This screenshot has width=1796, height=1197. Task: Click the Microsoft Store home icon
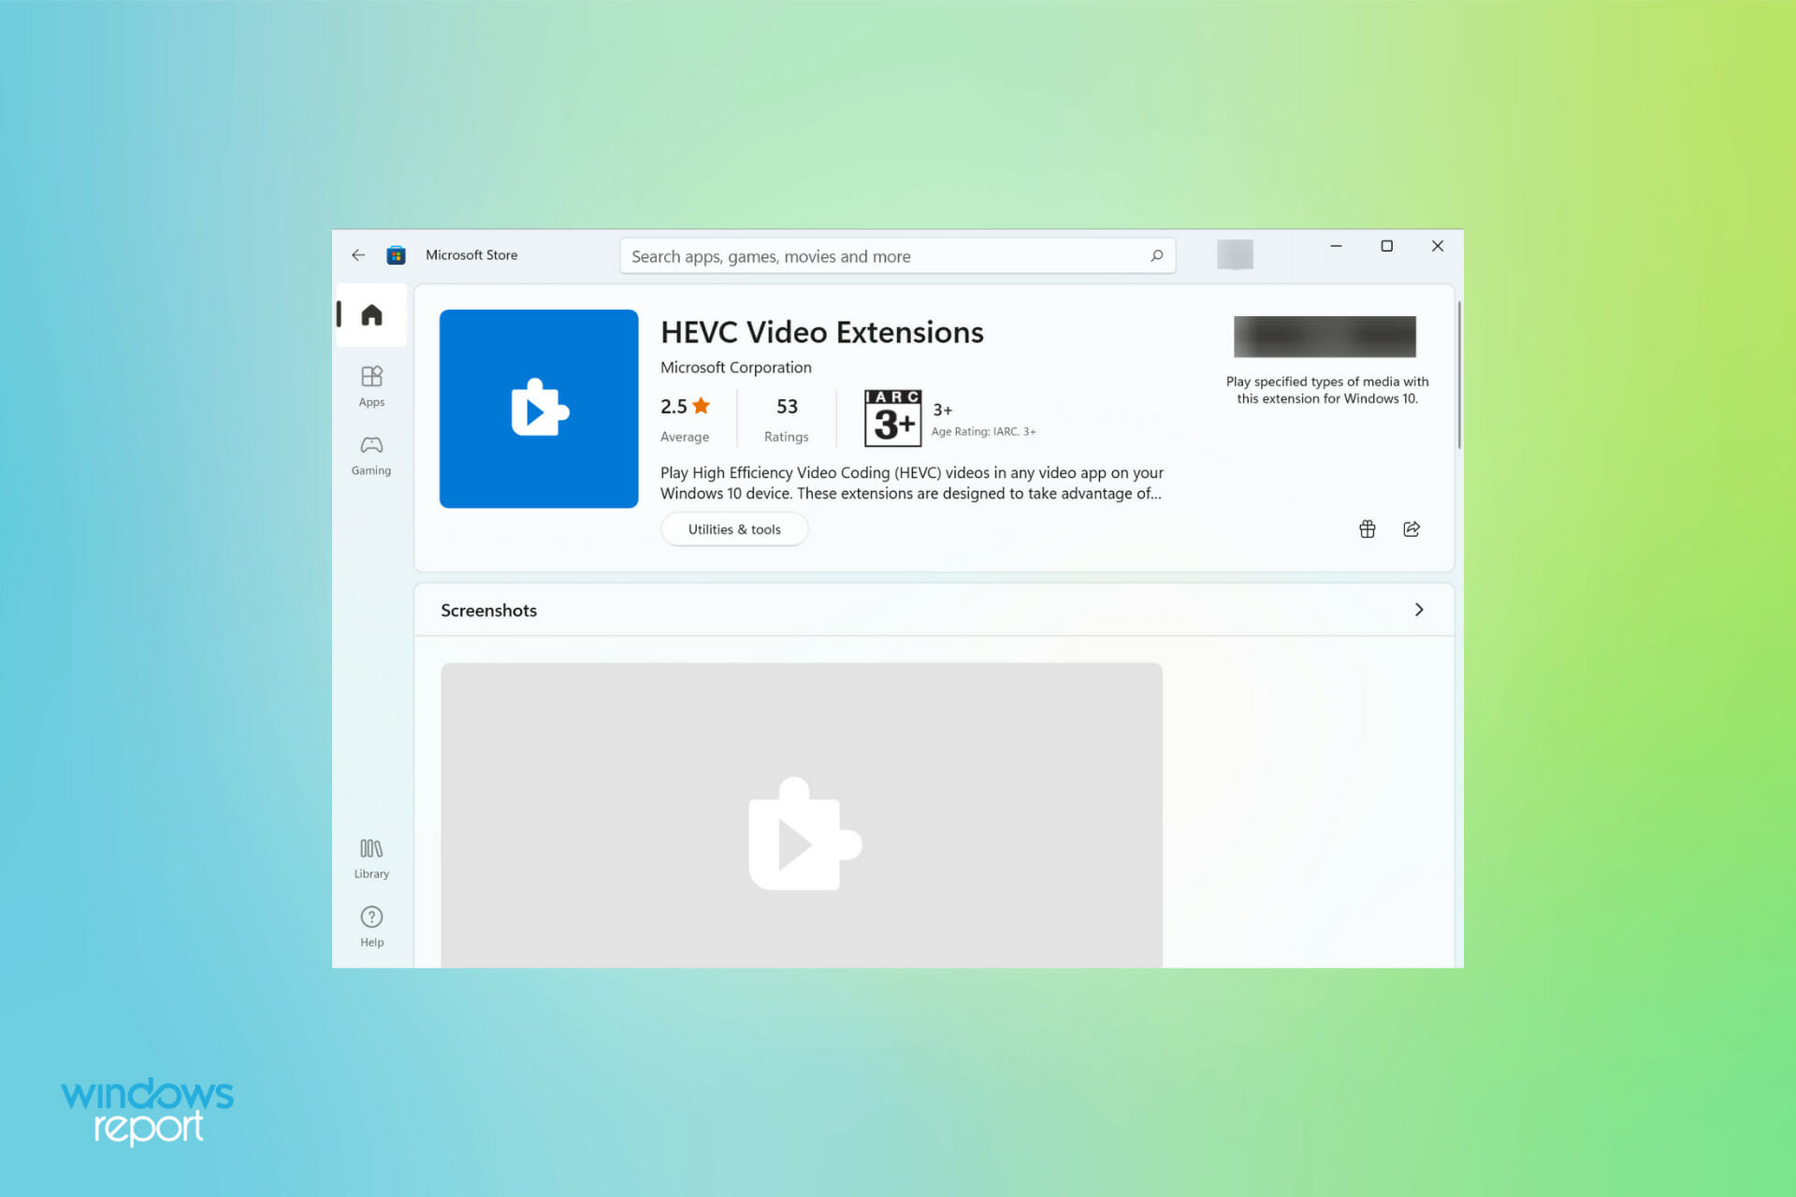pos(373,312)
